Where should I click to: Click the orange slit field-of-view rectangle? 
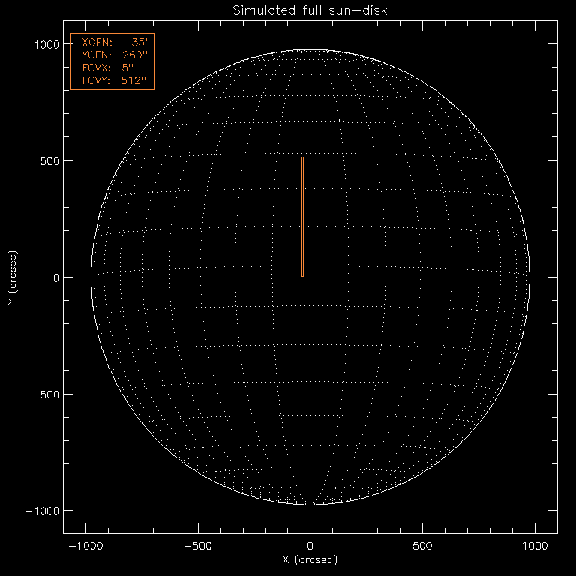[x=302, y=217]
